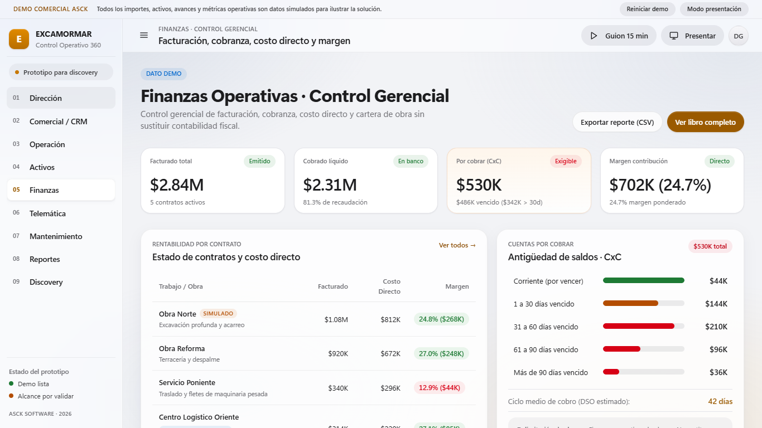Image resolution: width=762 pixels, height=428 pixels.
Task: Click Finanzas · Control Gerencial breadcrumb
Action: pos(208,29)
